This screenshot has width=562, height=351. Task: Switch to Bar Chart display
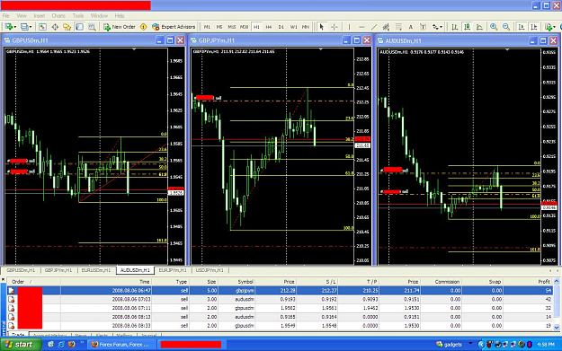454,27
